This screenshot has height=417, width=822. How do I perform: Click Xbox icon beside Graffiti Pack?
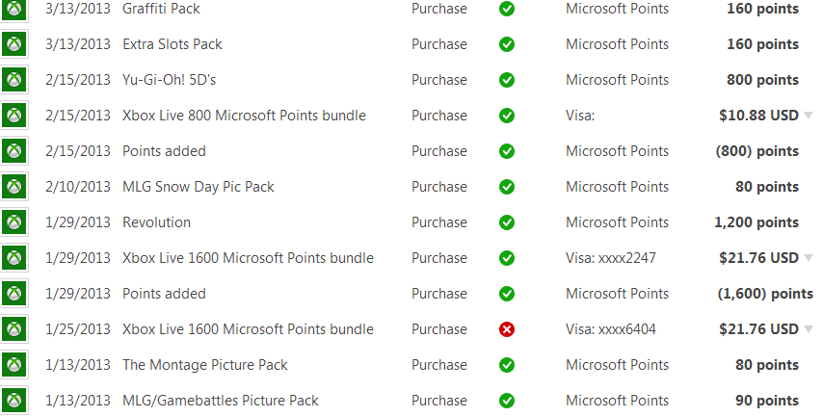14,10
